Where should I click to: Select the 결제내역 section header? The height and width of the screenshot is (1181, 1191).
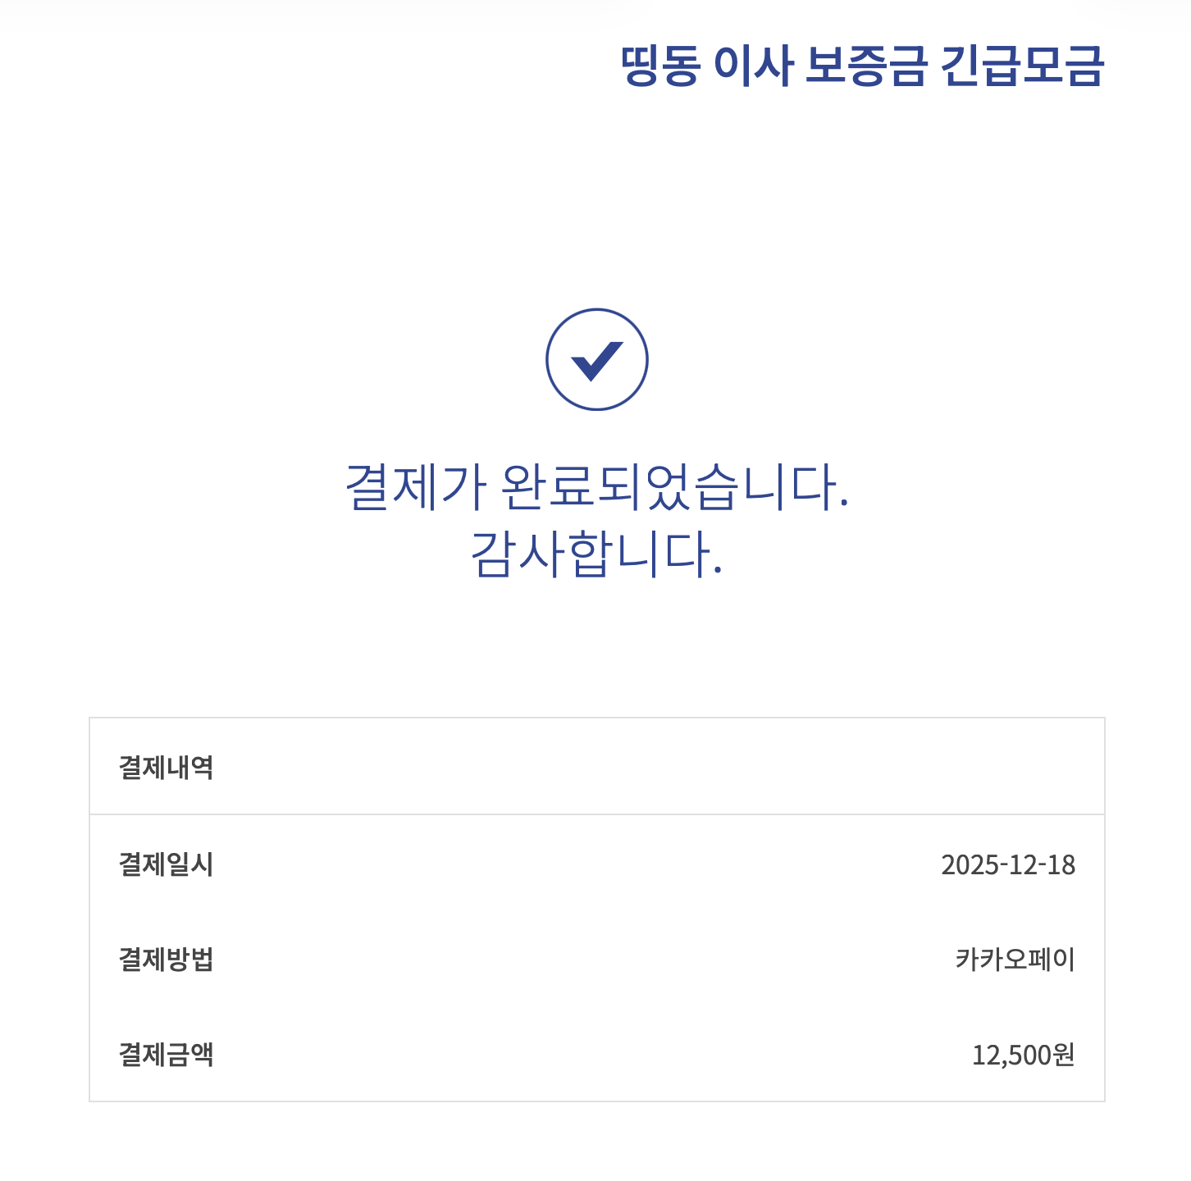pyautogui.click(x=166, y=768)
